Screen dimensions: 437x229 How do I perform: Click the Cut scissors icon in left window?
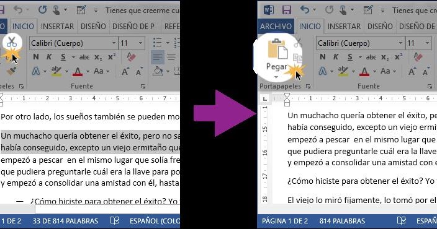click(x=12, y=42)
